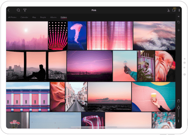Select the pink neon lights photo
188x135 pixels.
[93, 120]
